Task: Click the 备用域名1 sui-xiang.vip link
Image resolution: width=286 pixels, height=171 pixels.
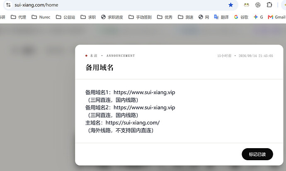Action: 144,92
